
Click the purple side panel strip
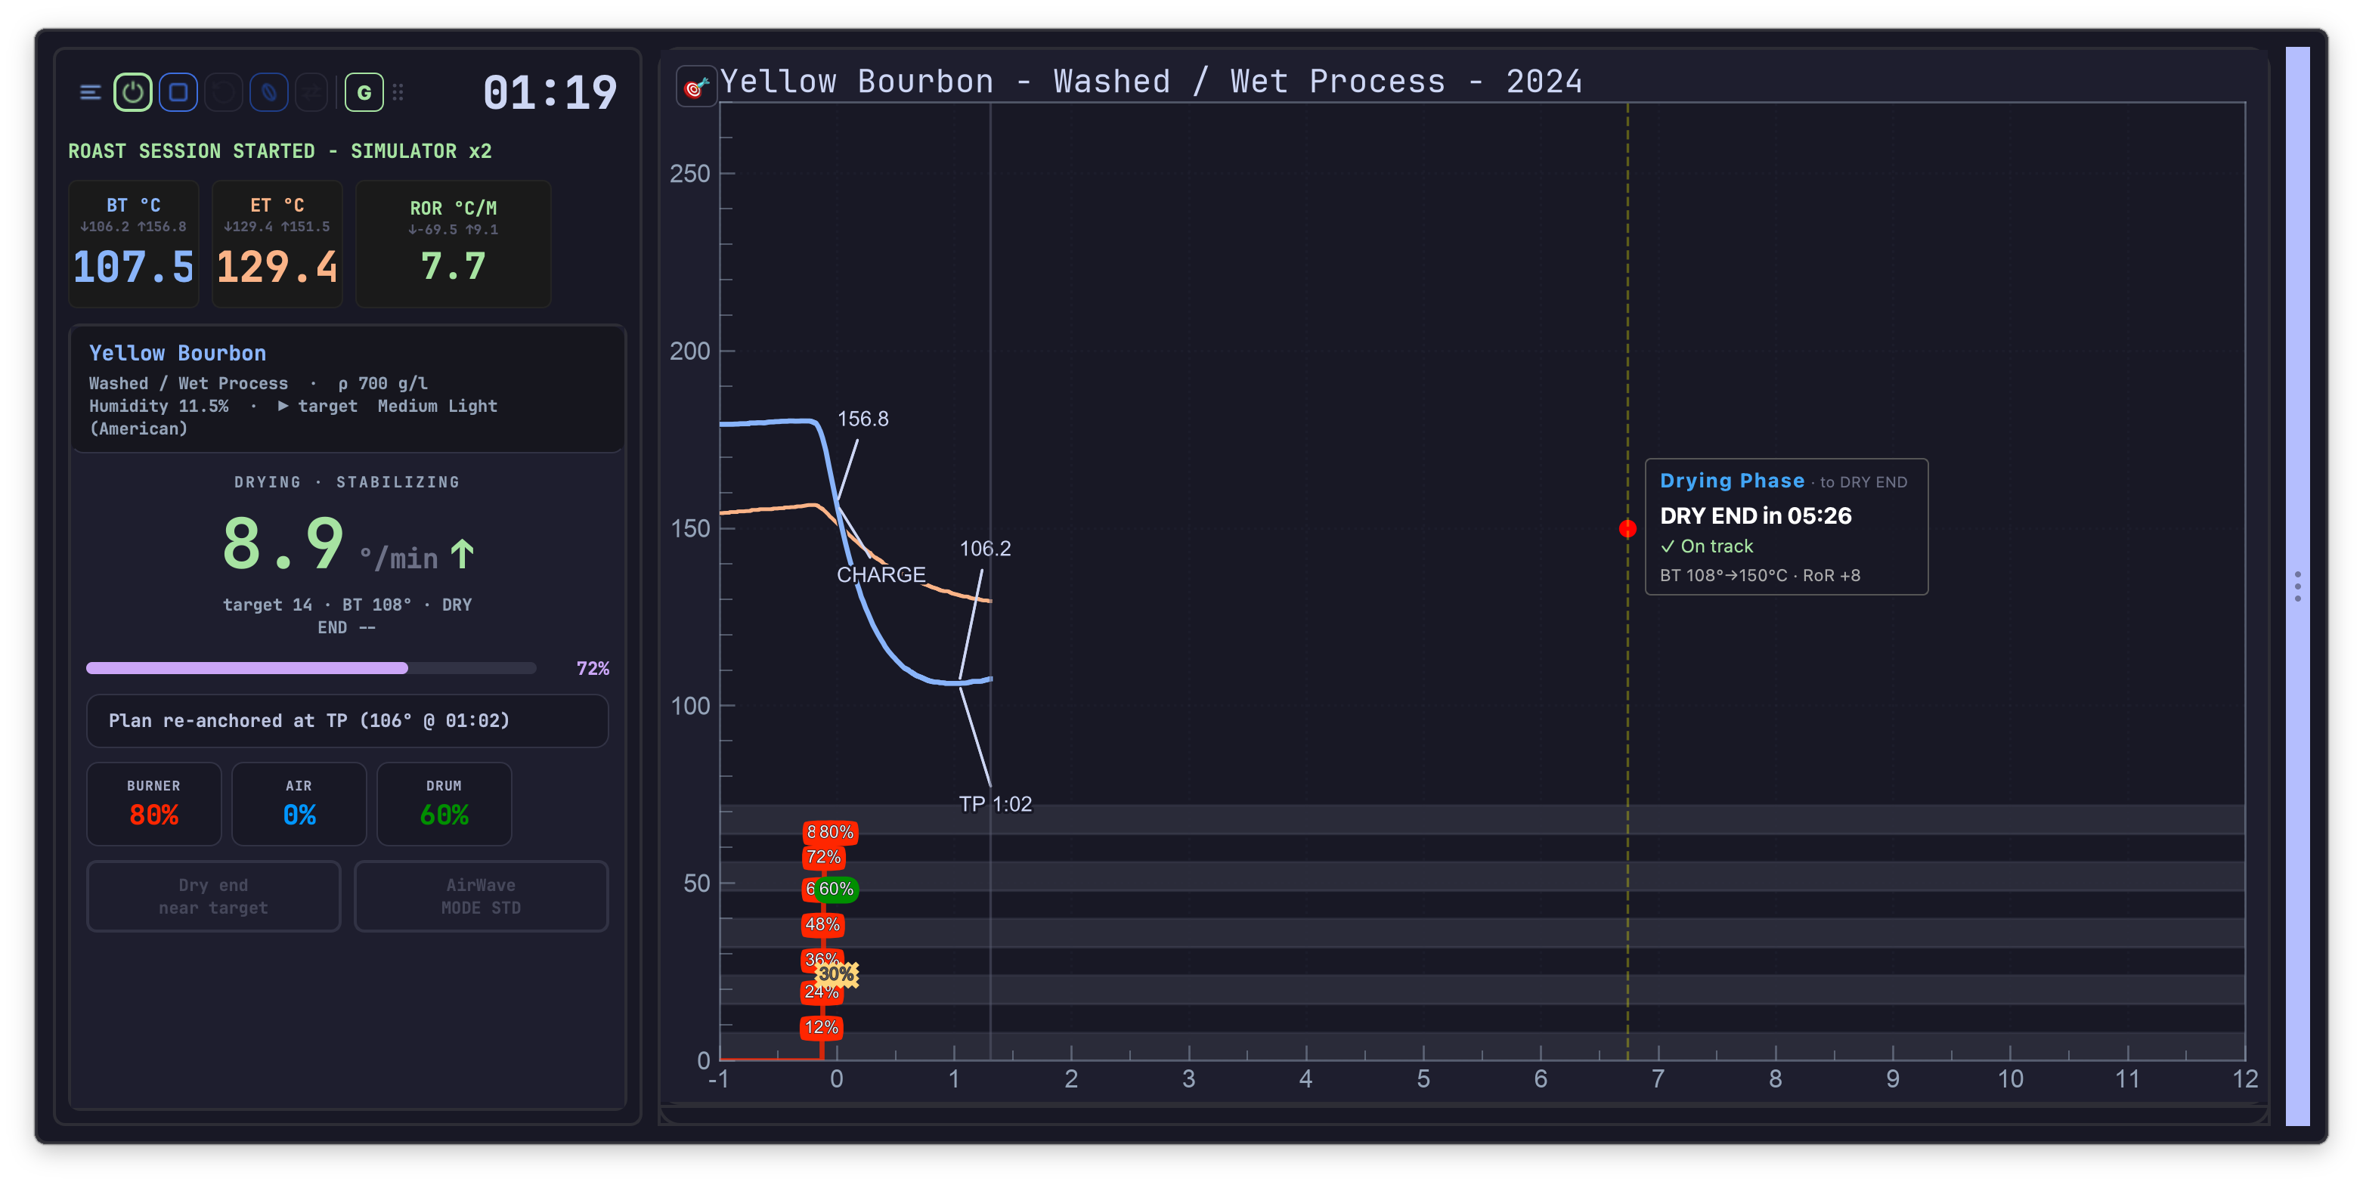2298,586
